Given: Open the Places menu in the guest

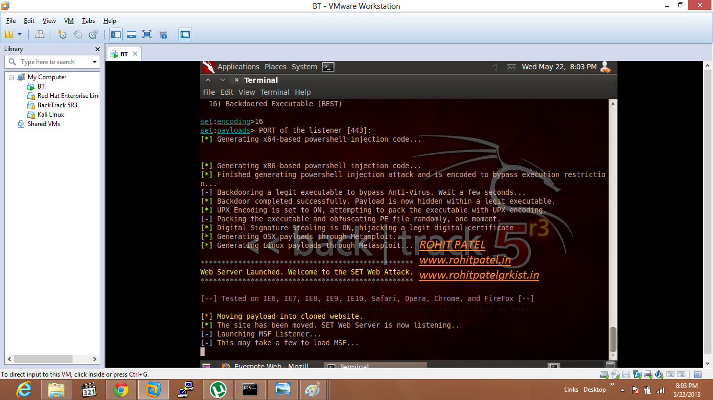Looking at the screenshot, I should (276, 67).
